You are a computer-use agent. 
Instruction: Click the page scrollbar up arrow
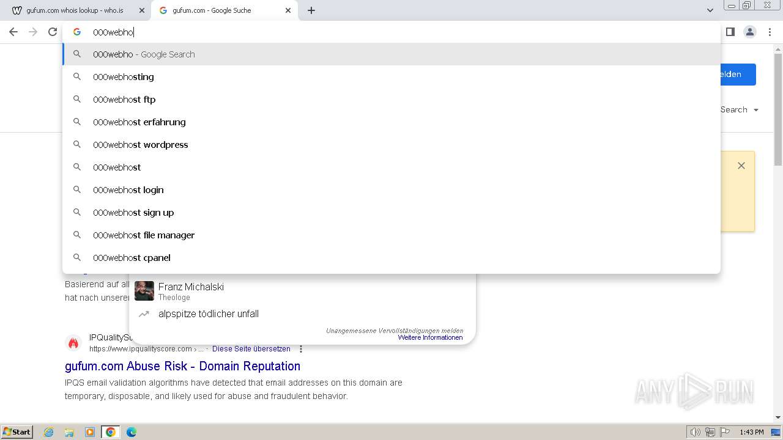click(778, 49)
